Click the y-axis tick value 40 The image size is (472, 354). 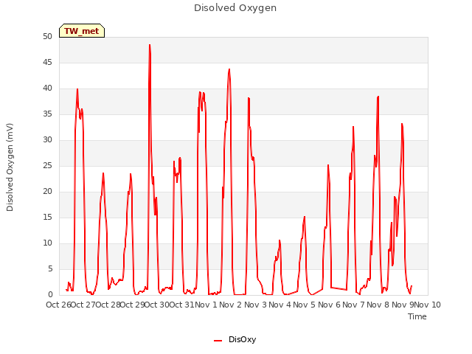coord(47,88)
